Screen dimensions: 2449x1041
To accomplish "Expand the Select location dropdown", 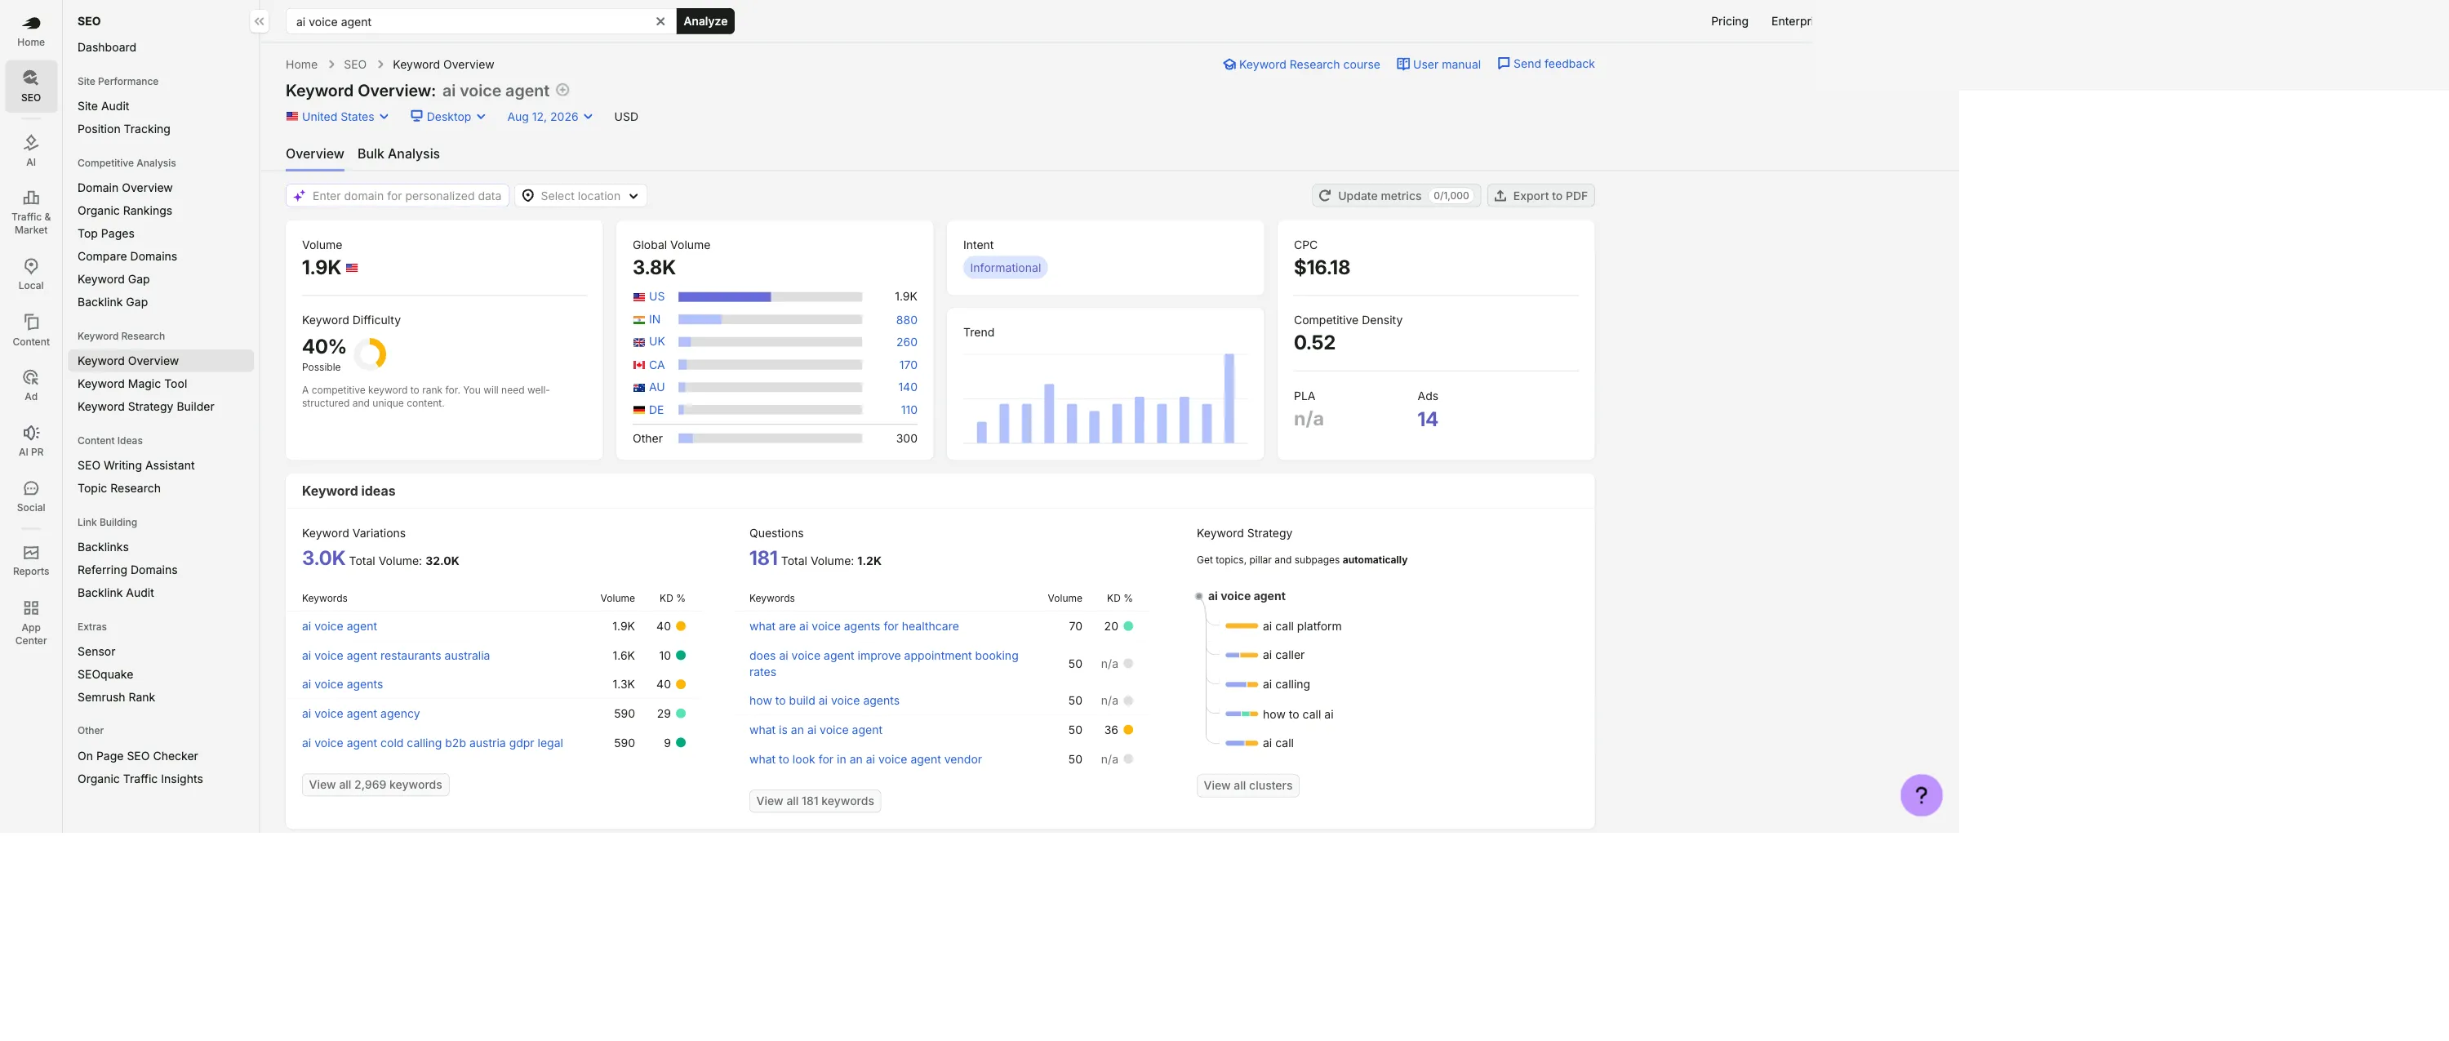I will [580, 195].
